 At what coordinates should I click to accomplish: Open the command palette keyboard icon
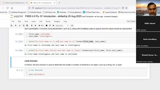(x=72, y=25)
